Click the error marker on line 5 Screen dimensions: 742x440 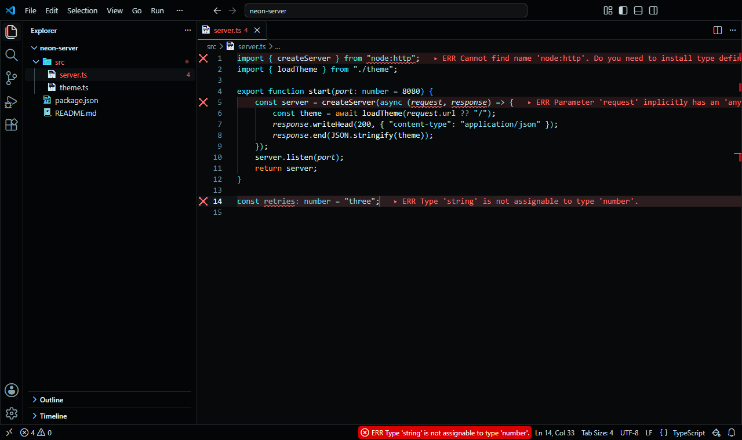tap(203, 102)
